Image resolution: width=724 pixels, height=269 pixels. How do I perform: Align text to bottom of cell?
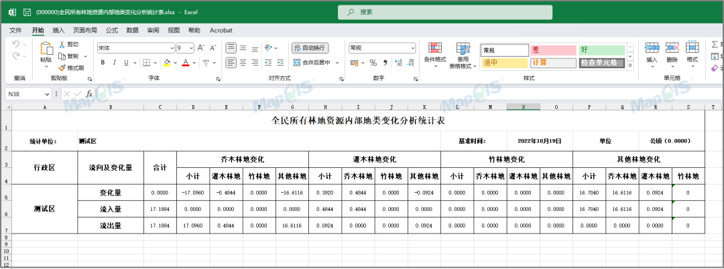tap(255, 48)
